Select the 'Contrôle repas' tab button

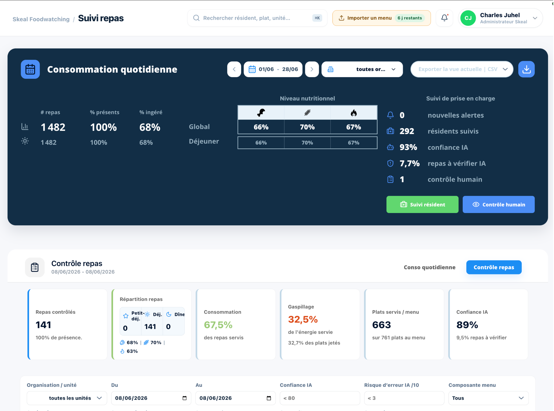coord(494,267)
